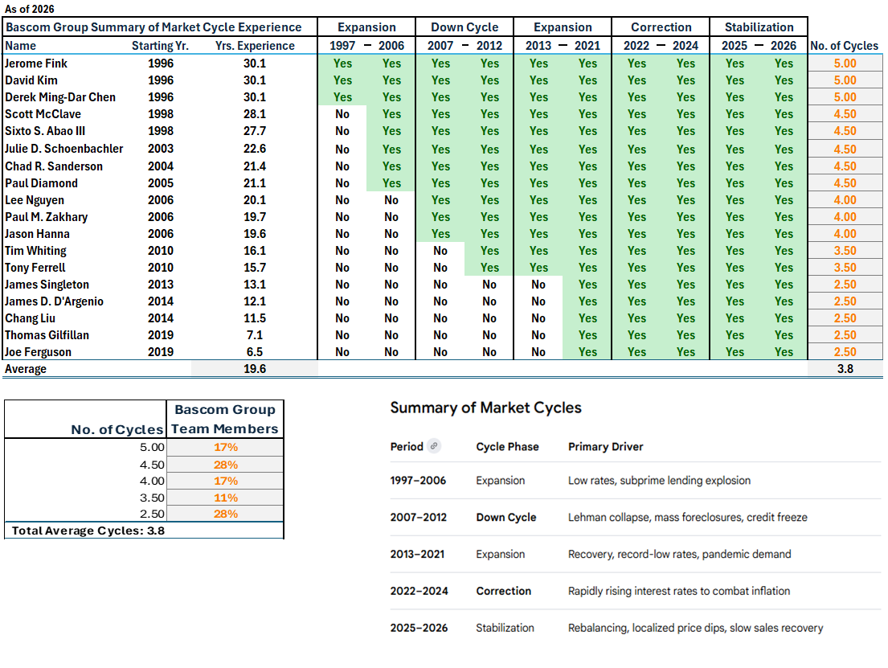Select the Average row label
Image resolution: width=888 pixels, height=668 pixels.
[26, 369]
